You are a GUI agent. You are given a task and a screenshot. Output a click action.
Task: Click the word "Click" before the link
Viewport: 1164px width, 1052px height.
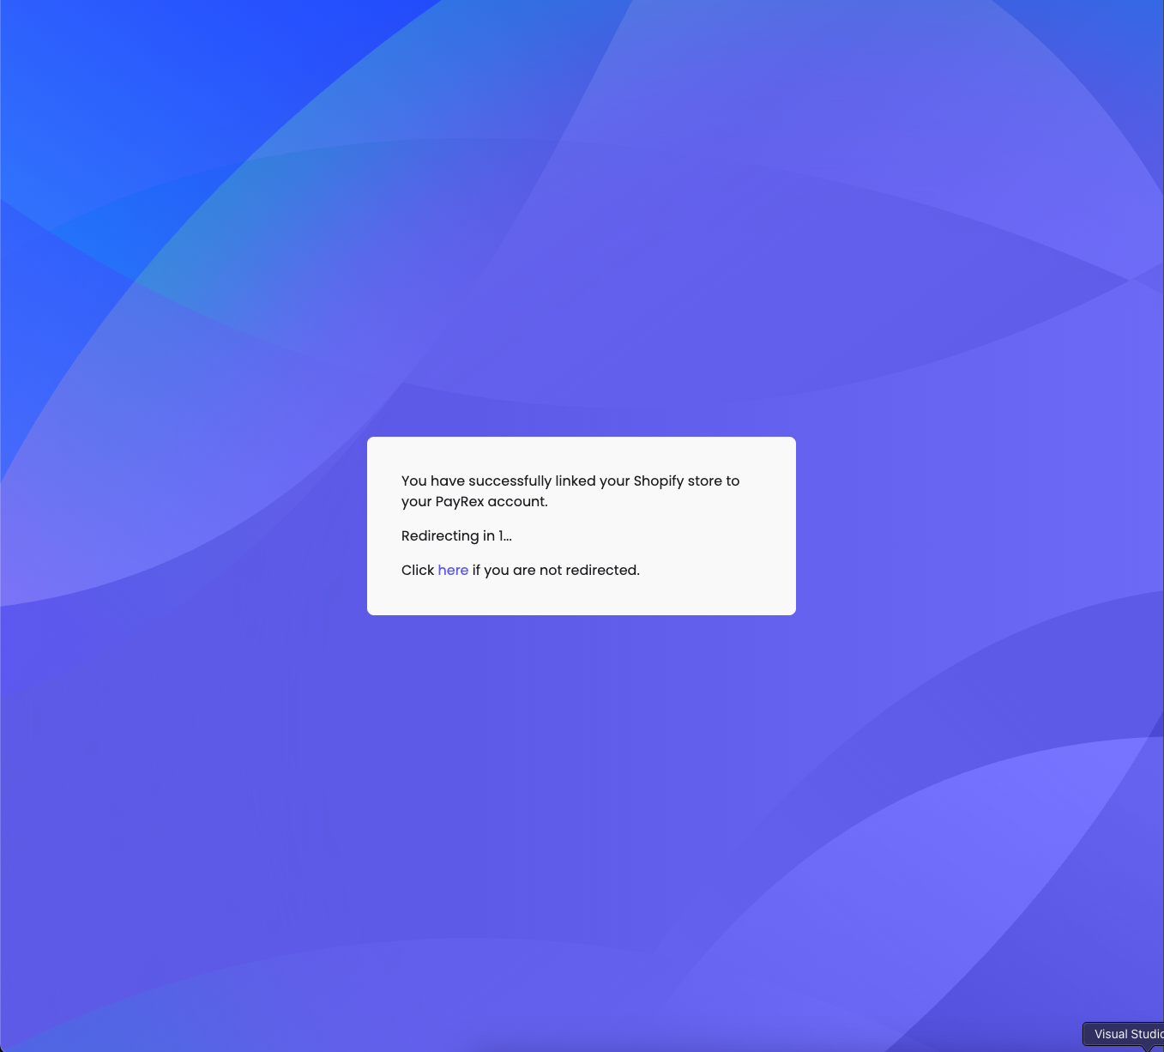coord(418,570)
